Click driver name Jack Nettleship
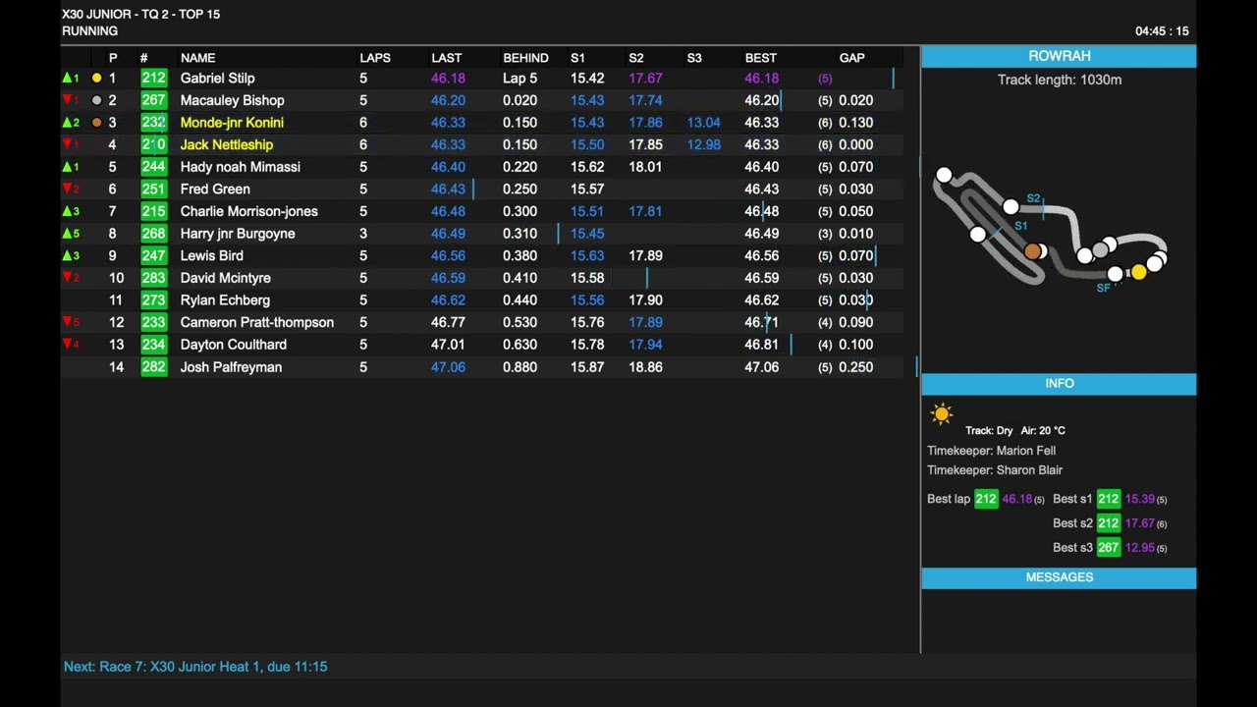This screenshot has height=707, width=1257. (226, 145)
